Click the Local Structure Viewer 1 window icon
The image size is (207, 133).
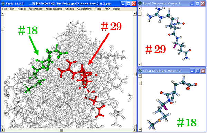click(140, 3)
